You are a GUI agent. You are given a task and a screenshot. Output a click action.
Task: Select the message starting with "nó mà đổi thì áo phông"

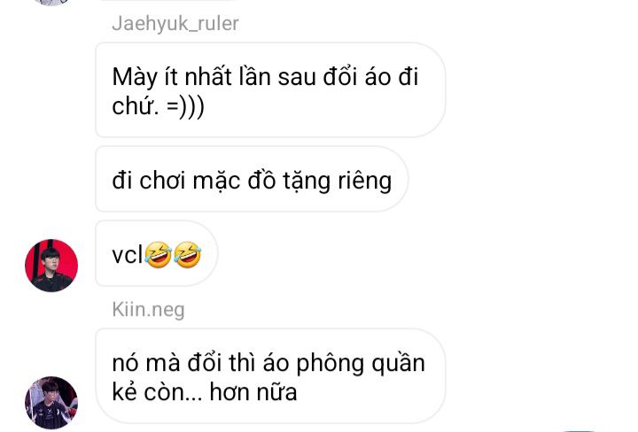270,376
